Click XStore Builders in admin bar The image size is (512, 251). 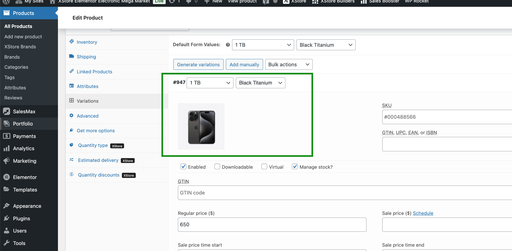tap(333, 1)
